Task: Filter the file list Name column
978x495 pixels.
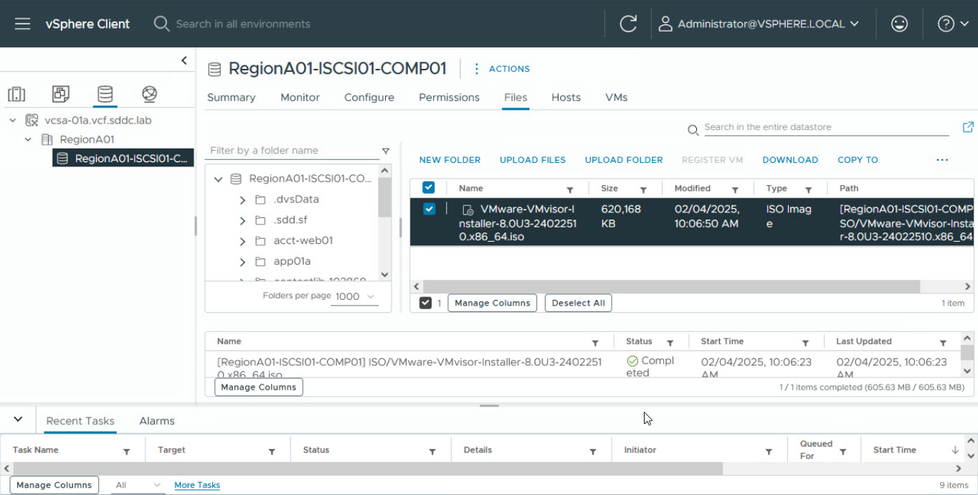Action: click(x=570, y=189)
